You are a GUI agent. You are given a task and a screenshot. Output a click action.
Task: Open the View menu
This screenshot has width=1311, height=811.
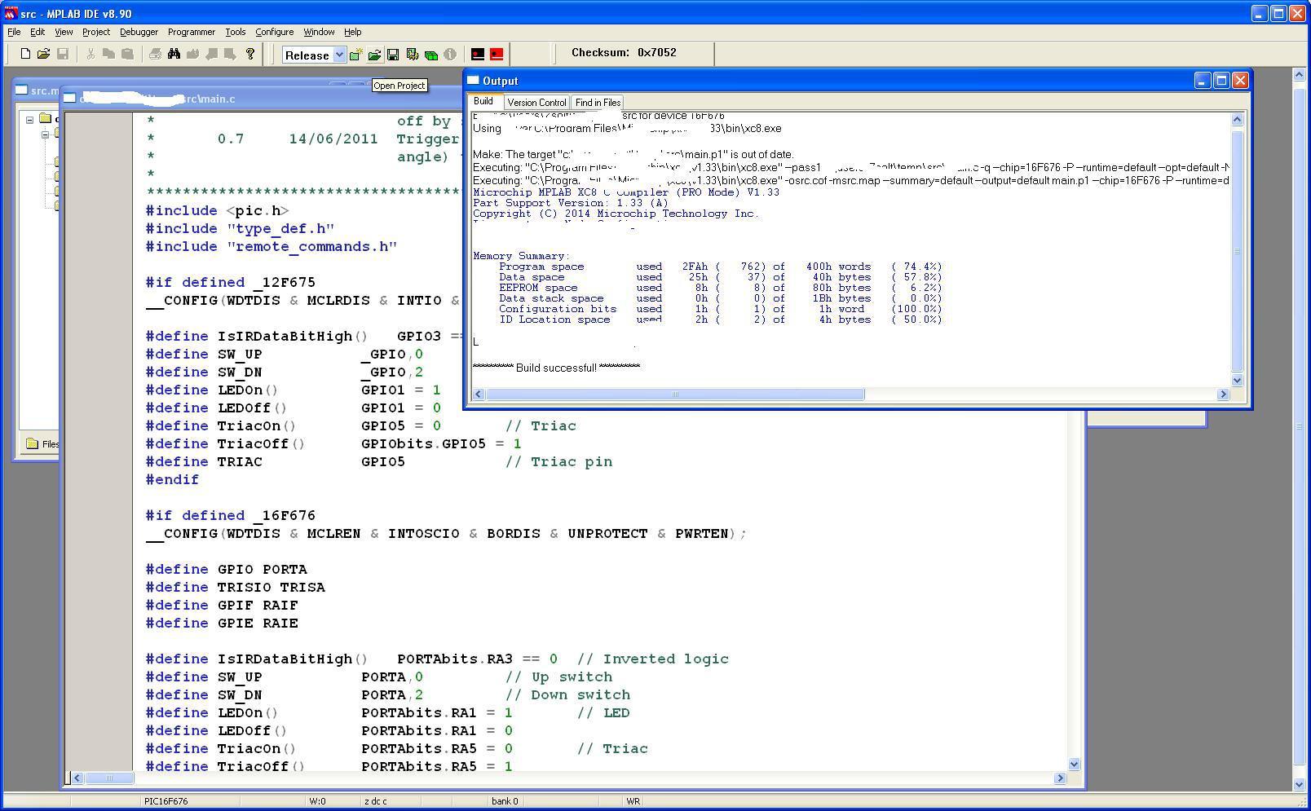(64, 32)
